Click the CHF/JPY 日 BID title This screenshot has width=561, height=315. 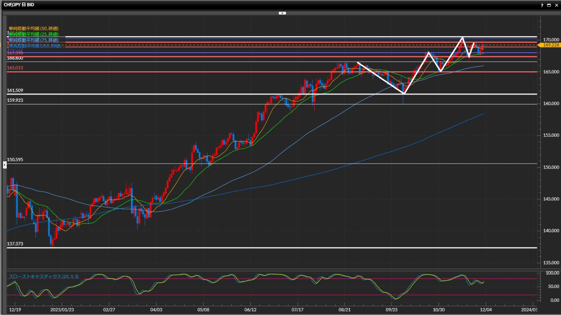[19, 5]
